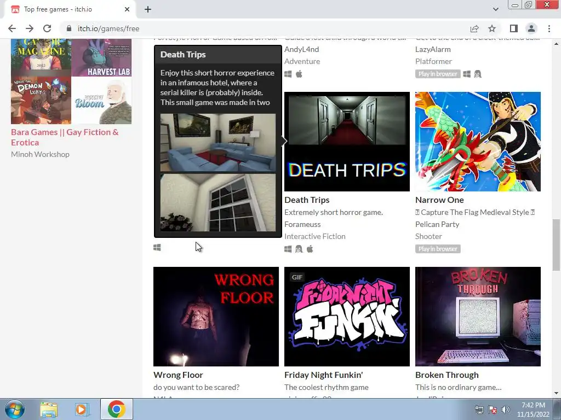This screenshot has height=420, width=561.
Task: Open Pelican Party author link
Action: [437, 224]
